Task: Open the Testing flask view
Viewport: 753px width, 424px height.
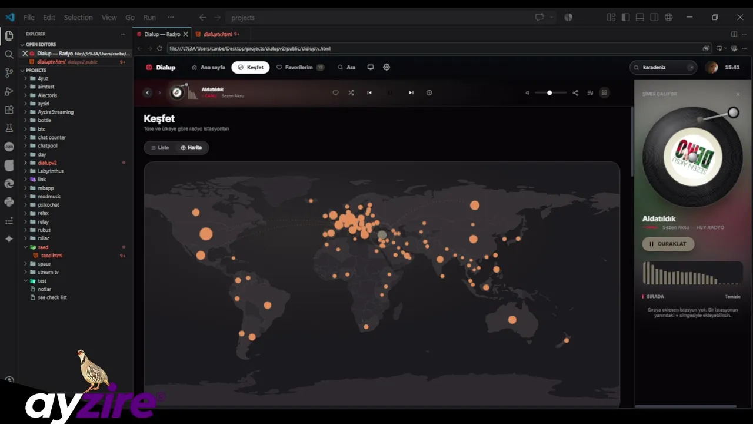Action: [x=9, y=128]
